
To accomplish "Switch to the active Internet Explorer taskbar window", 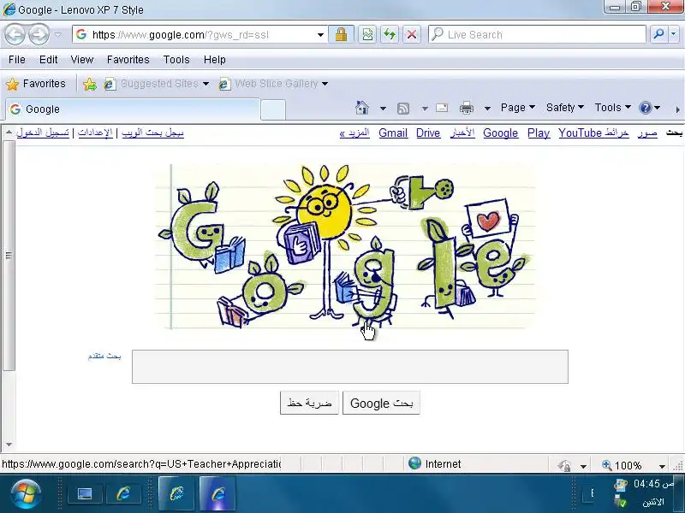I will click(217, 494).
